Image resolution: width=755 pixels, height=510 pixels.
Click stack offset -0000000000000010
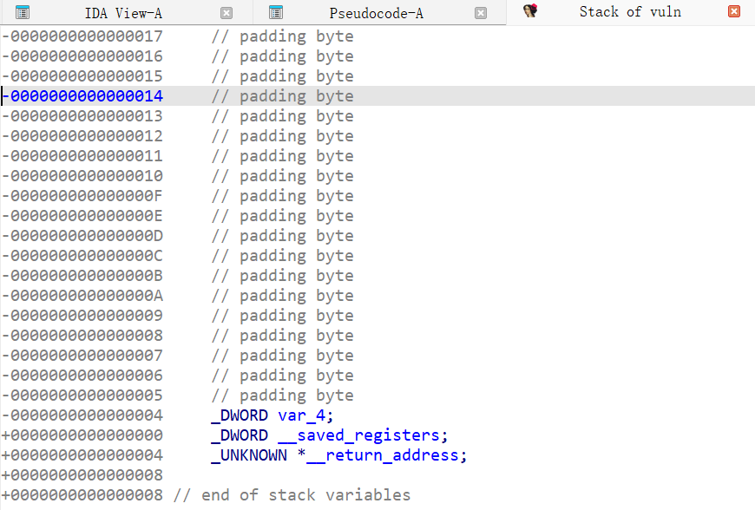(82, 176)
